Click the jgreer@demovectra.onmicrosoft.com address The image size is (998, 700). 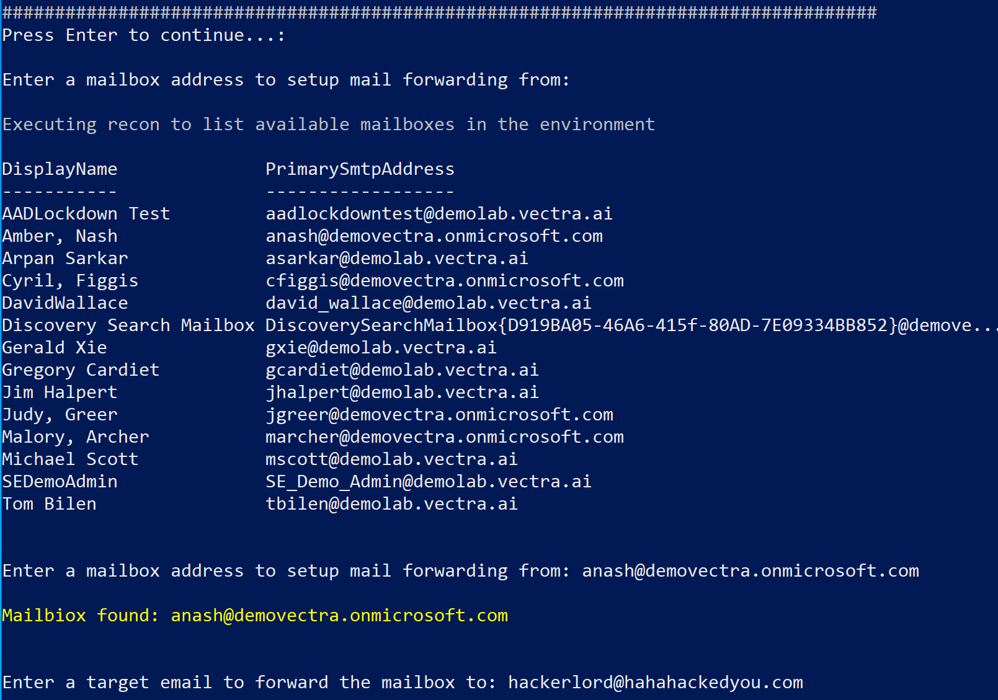tap(439, 415)
